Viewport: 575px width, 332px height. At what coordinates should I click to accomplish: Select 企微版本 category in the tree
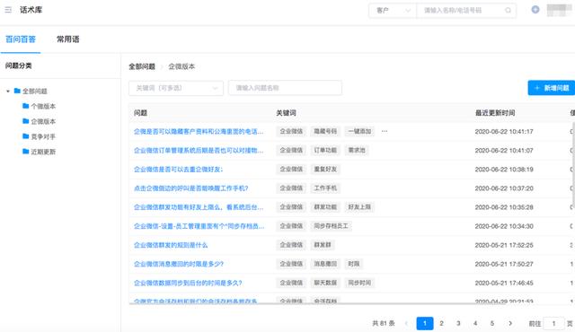pyautogui.click(x=43, y=121)
